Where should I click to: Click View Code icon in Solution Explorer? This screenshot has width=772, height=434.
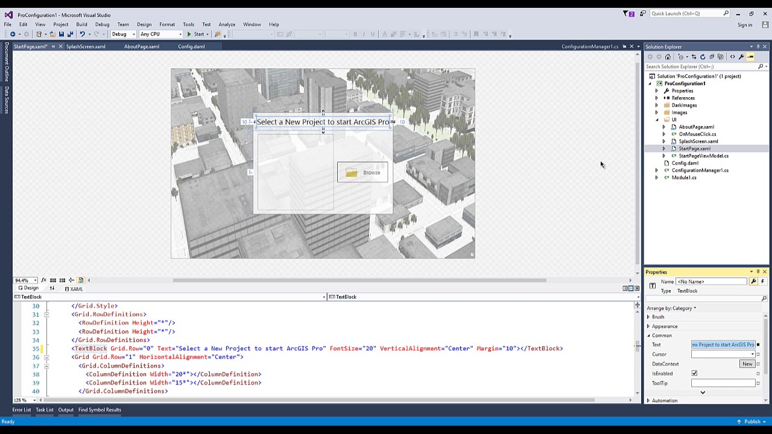(x=732, y=57)
